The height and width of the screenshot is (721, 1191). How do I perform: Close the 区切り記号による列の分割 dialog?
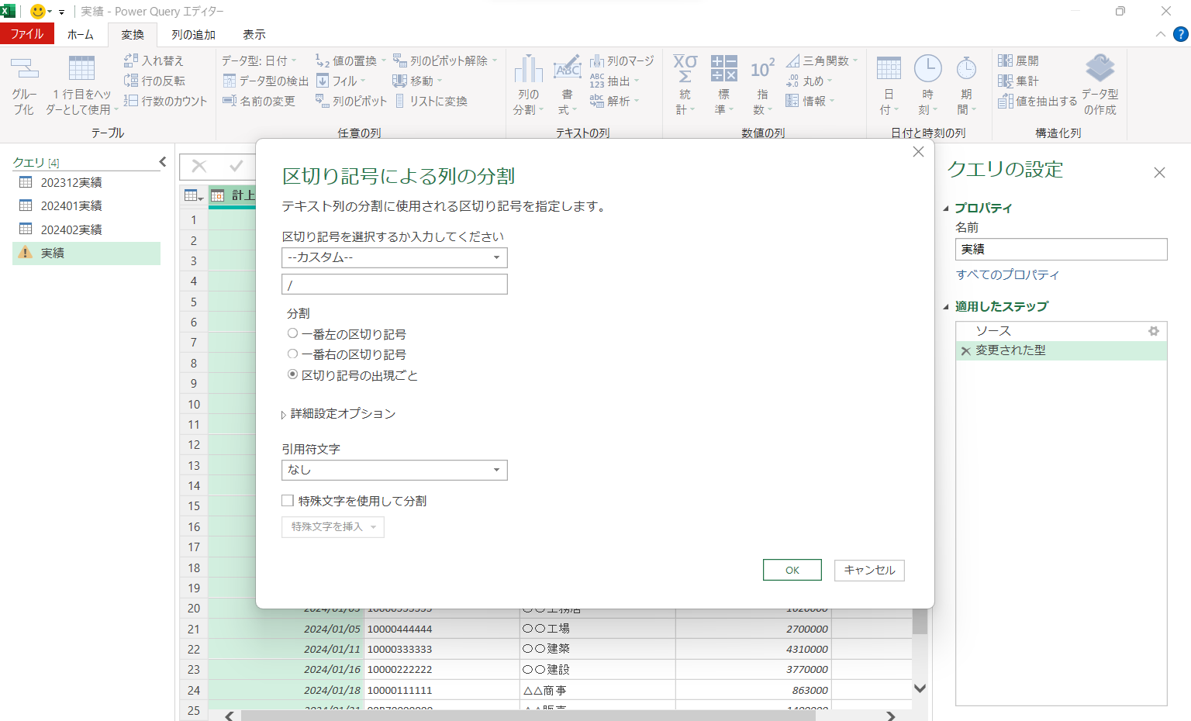tap(918, 152)
